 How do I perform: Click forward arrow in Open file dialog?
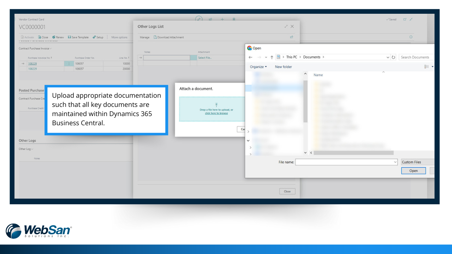pos(259,57)
